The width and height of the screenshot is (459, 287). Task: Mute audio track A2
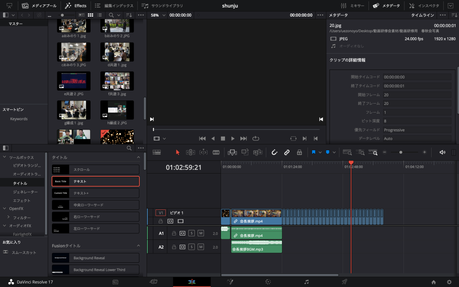[201, 247]
